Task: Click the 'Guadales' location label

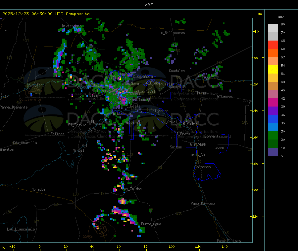Action: click(x=177, y=71)
